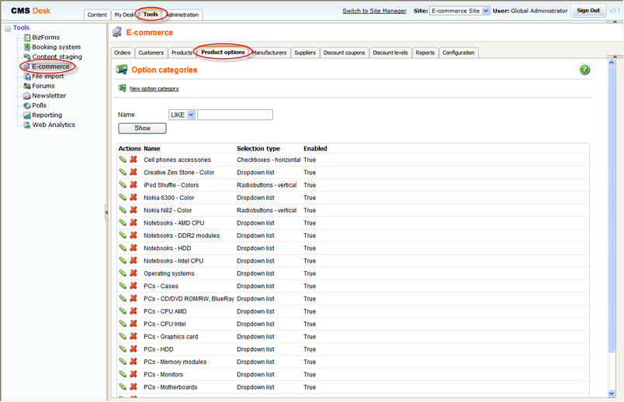The width and height of the screenshot is (624, 402).
Task: Click the Enabled column header
Action: 315,149
